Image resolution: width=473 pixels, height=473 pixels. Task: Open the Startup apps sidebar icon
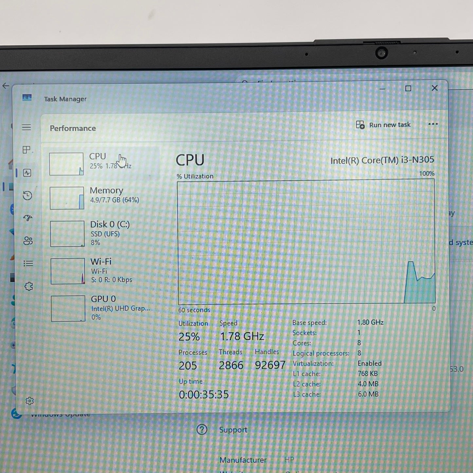click(28, 218)
